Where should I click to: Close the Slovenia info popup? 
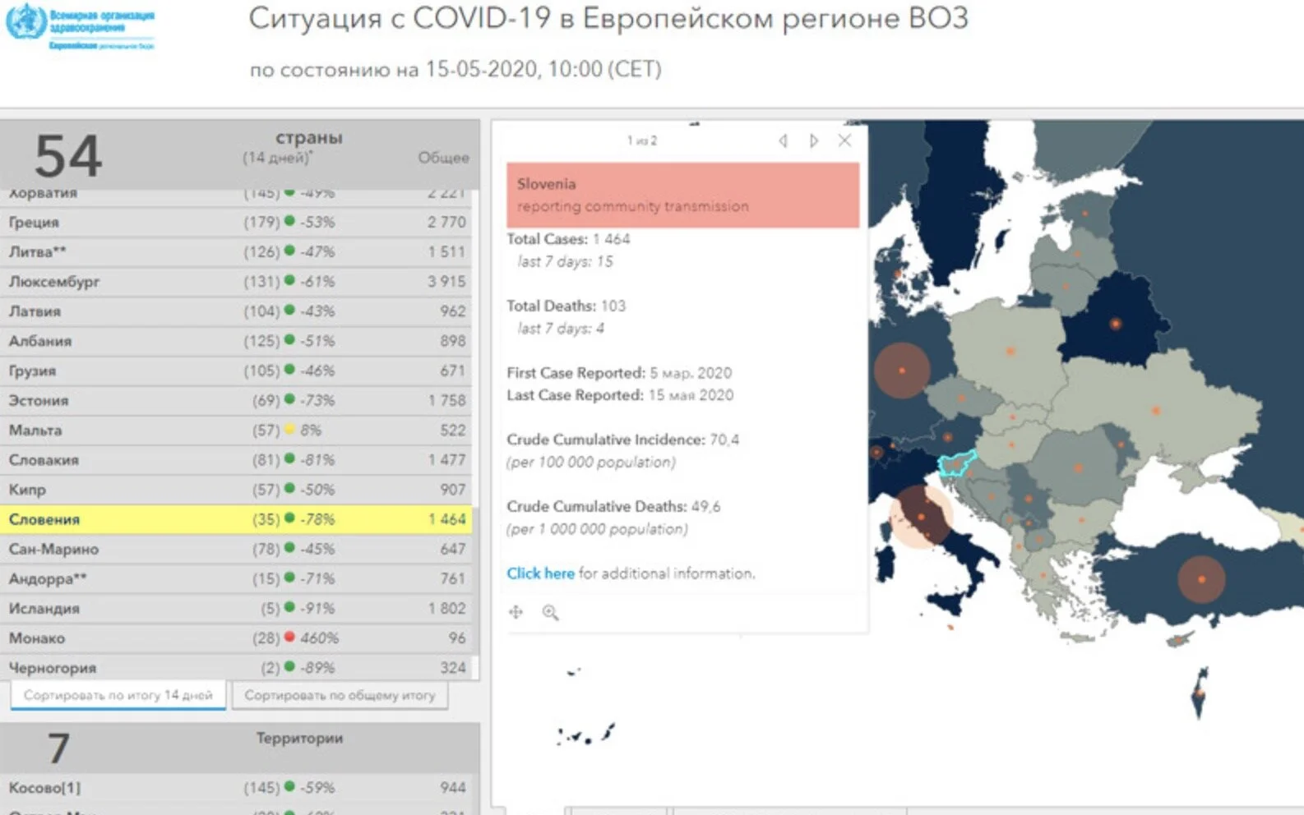[x=844, y=140]
